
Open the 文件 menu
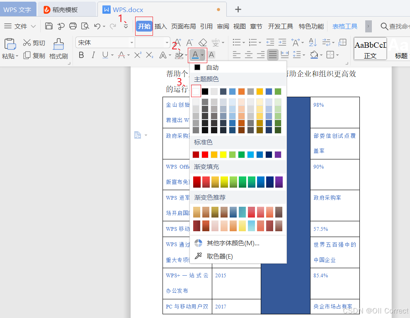click(x=20, y=26)
